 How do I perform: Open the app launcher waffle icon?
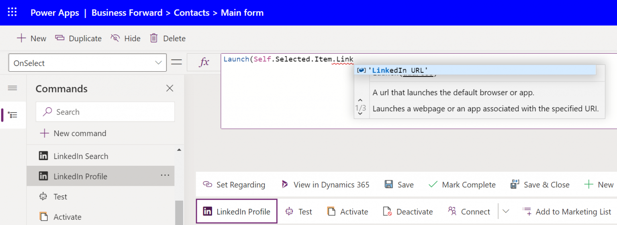tap(12, 12)
